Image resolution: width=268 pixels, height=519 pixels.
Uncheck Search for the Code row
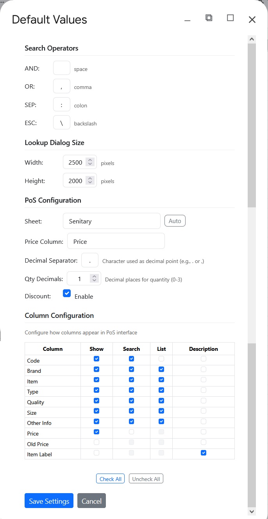point(131,359)
